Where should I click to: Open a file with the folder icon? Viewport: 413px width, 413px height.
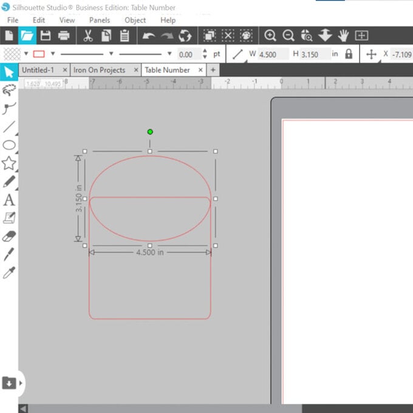pos(27,35)
